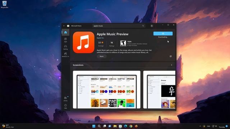Screen dimensions: 230x129
Task: Click the Microsoft Store taskbar icon
Action: [120, 126]
